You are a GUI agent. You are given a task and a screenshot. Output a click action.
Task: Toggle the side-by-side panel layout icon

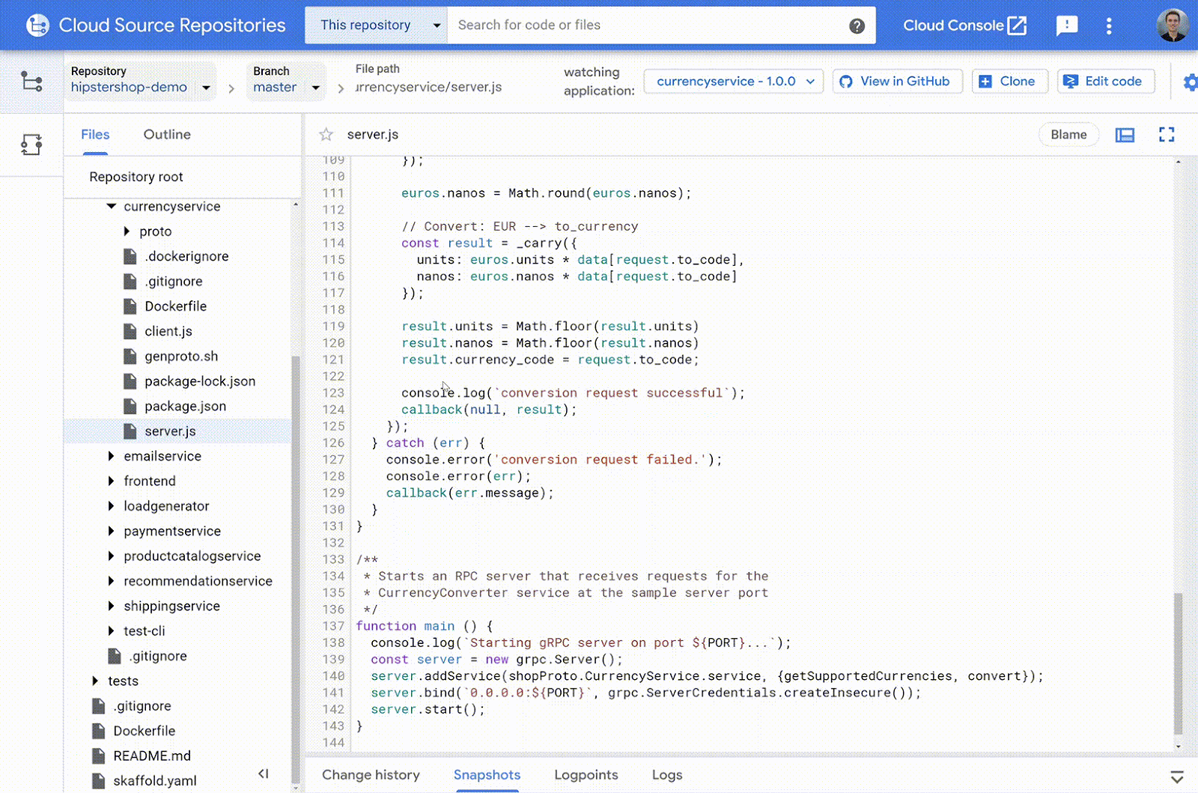click(1125, 135)
